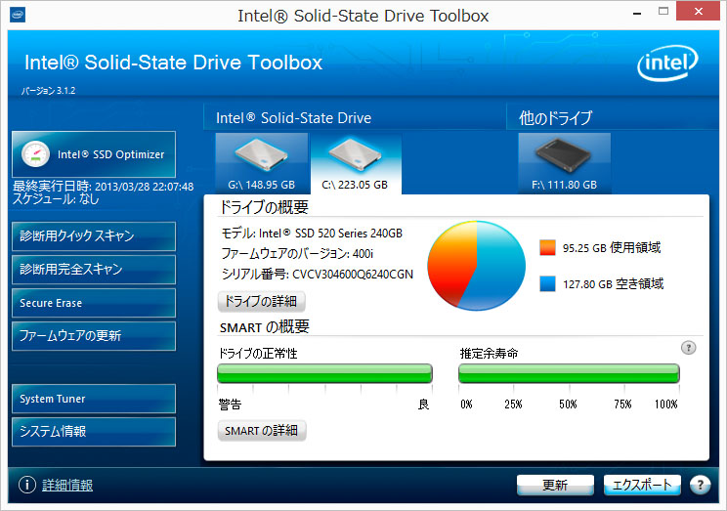The height and width of the screenshot is (511, 727).
Task: Click the drive usage pie chart
Action: 476,266
